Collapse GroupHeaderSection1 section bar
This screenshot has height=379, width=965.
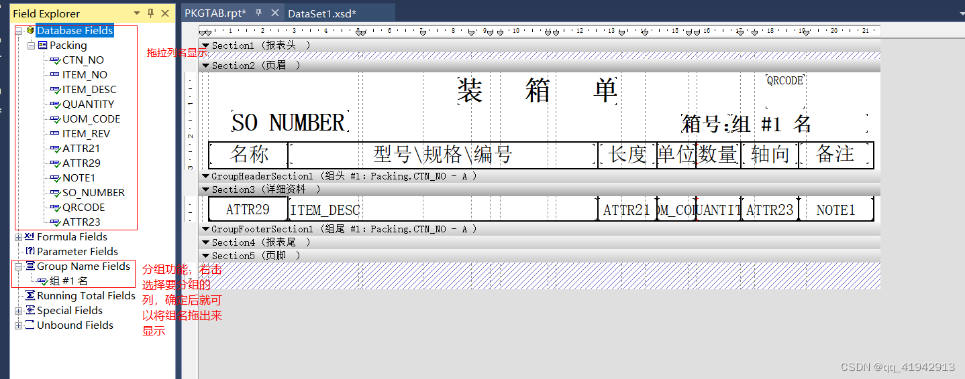tap(205, 176)
